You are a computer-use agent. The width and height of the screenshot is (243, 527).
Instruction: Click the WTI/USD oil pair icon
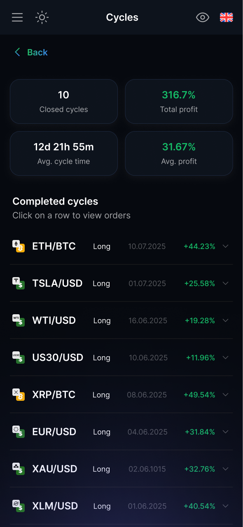(x=19, y=320)
